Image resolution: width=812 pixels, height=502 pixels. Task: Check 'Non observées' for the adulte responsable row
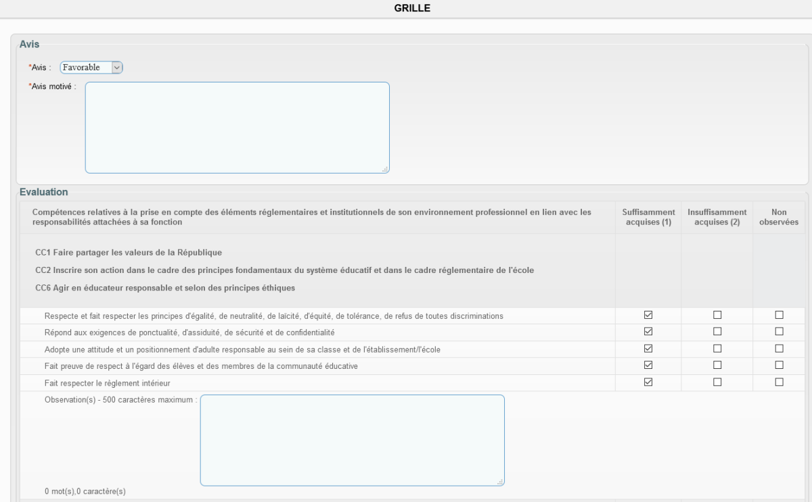(x=779, y=349)
